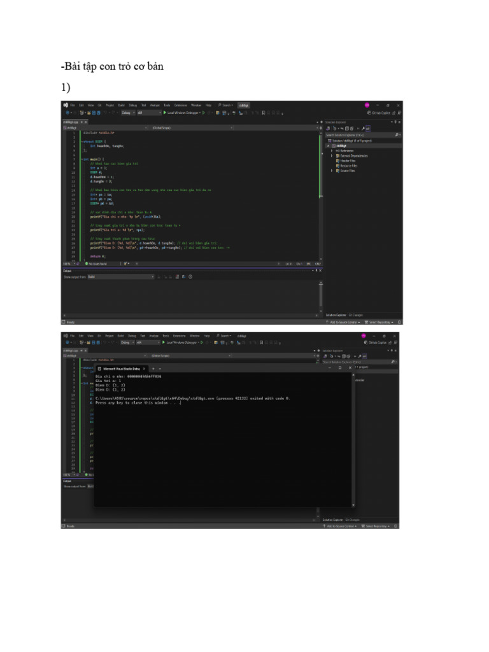Image resolution: width=489 pixels, height=652 pixels.
Task: Click the search icon in Solution Explorer search box
Action: pos(396,135)
